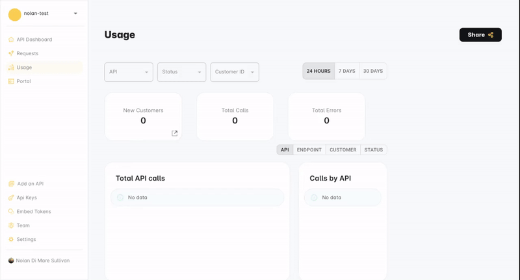Click the Share button

[x=480, y=35]
